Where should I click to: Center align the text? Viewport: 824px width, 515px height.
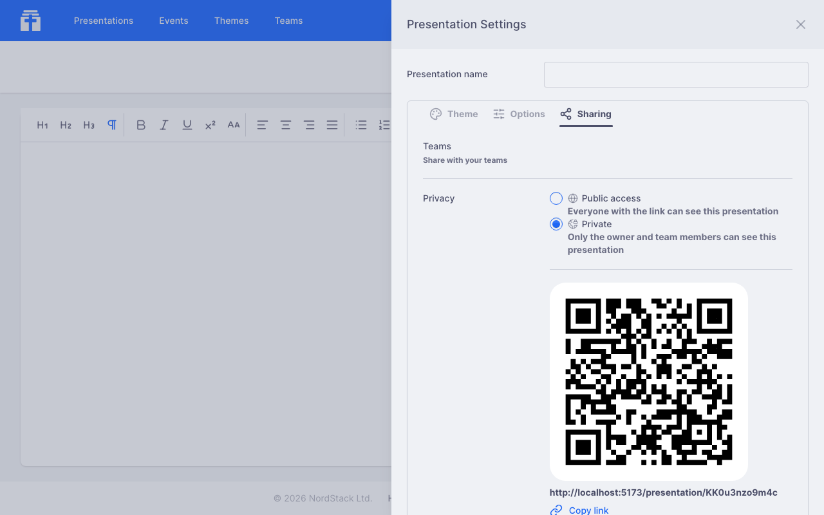[286, 125]
